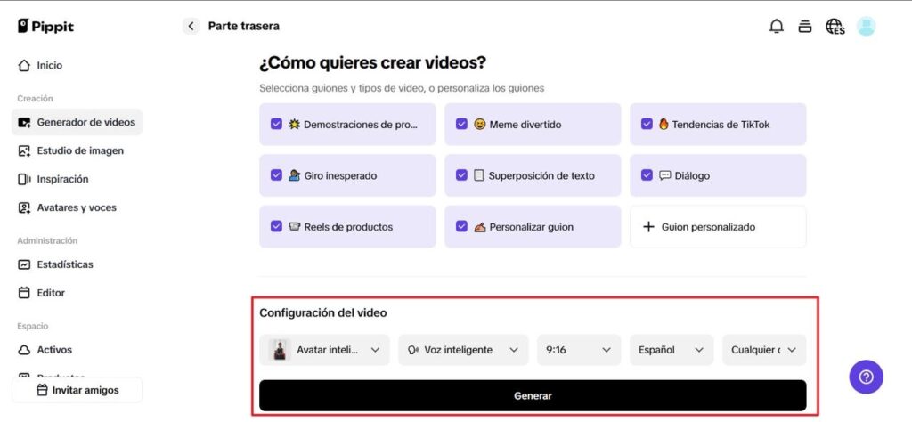Open the notifications bell icon
The image size is (912, 422).
click(x=777, y=26)
